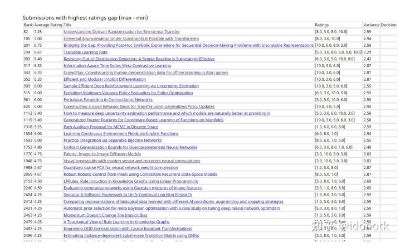This screenshot has height=252, width=410.
Task: Click the 'Average Rating' column header
Action: (x=48, y=25)
